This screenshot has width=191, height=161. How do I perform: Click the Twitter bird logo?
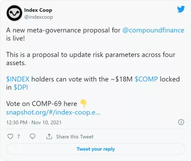(181, 9)
